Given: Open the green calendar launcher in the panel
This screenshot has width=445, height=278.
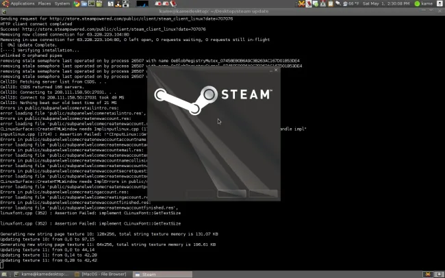Looking at the screenshot, I should tap(99, 3).
